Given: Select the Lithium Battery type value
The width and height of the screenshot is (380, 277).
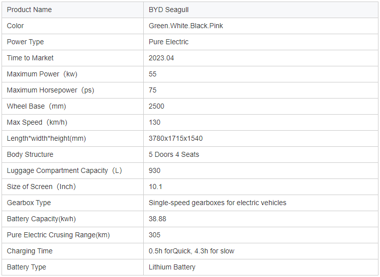Looking at the screenshot, I should click(x=172, y=267).
